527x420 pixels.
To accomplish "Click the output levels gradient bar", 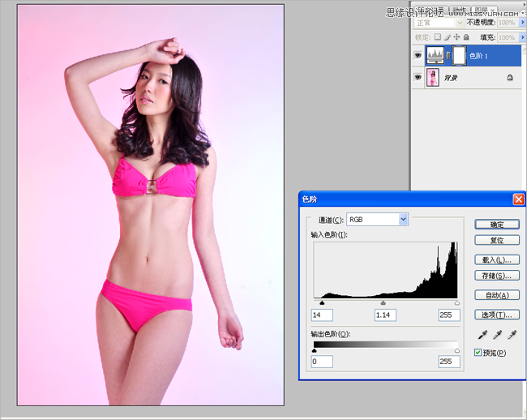I will 385,345.
